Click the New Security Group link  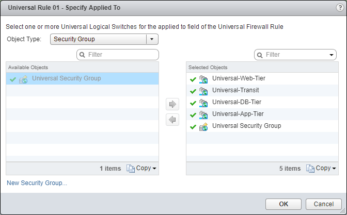[x=37, y=183]
